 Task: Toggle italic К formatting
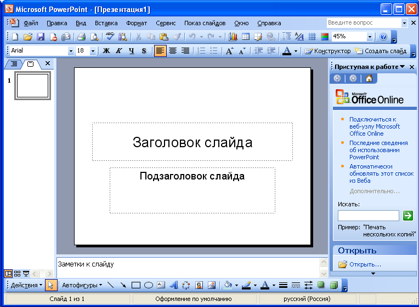118,51
